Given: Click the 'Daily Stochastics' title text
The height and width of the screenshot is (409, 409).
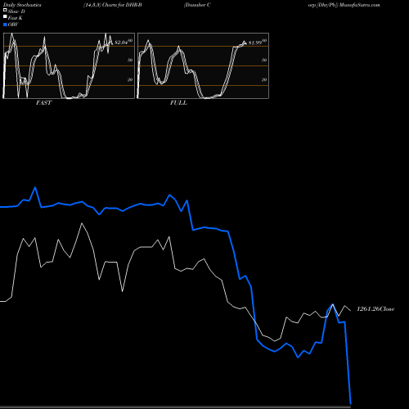Looking at the screenshot, I should tap(22, 5).
